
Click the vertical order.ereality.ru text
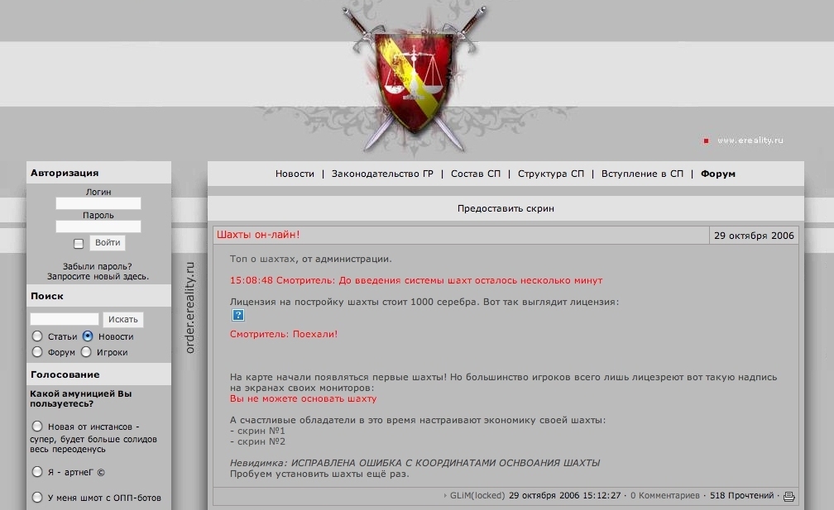190,307
